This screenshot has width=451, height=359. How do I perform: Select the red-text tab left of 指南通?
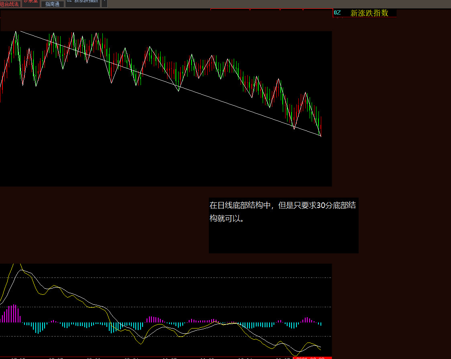(x=31, y=2)
